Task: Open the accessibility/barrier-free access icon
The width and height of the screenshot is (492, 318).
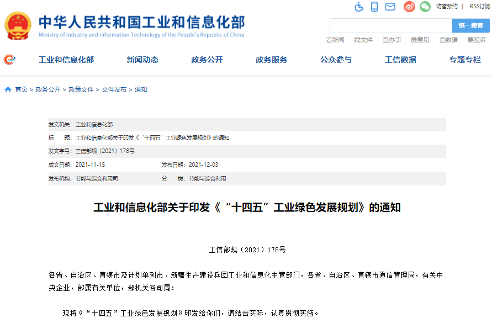Action: pyautogui.click(x=358, y=7)
